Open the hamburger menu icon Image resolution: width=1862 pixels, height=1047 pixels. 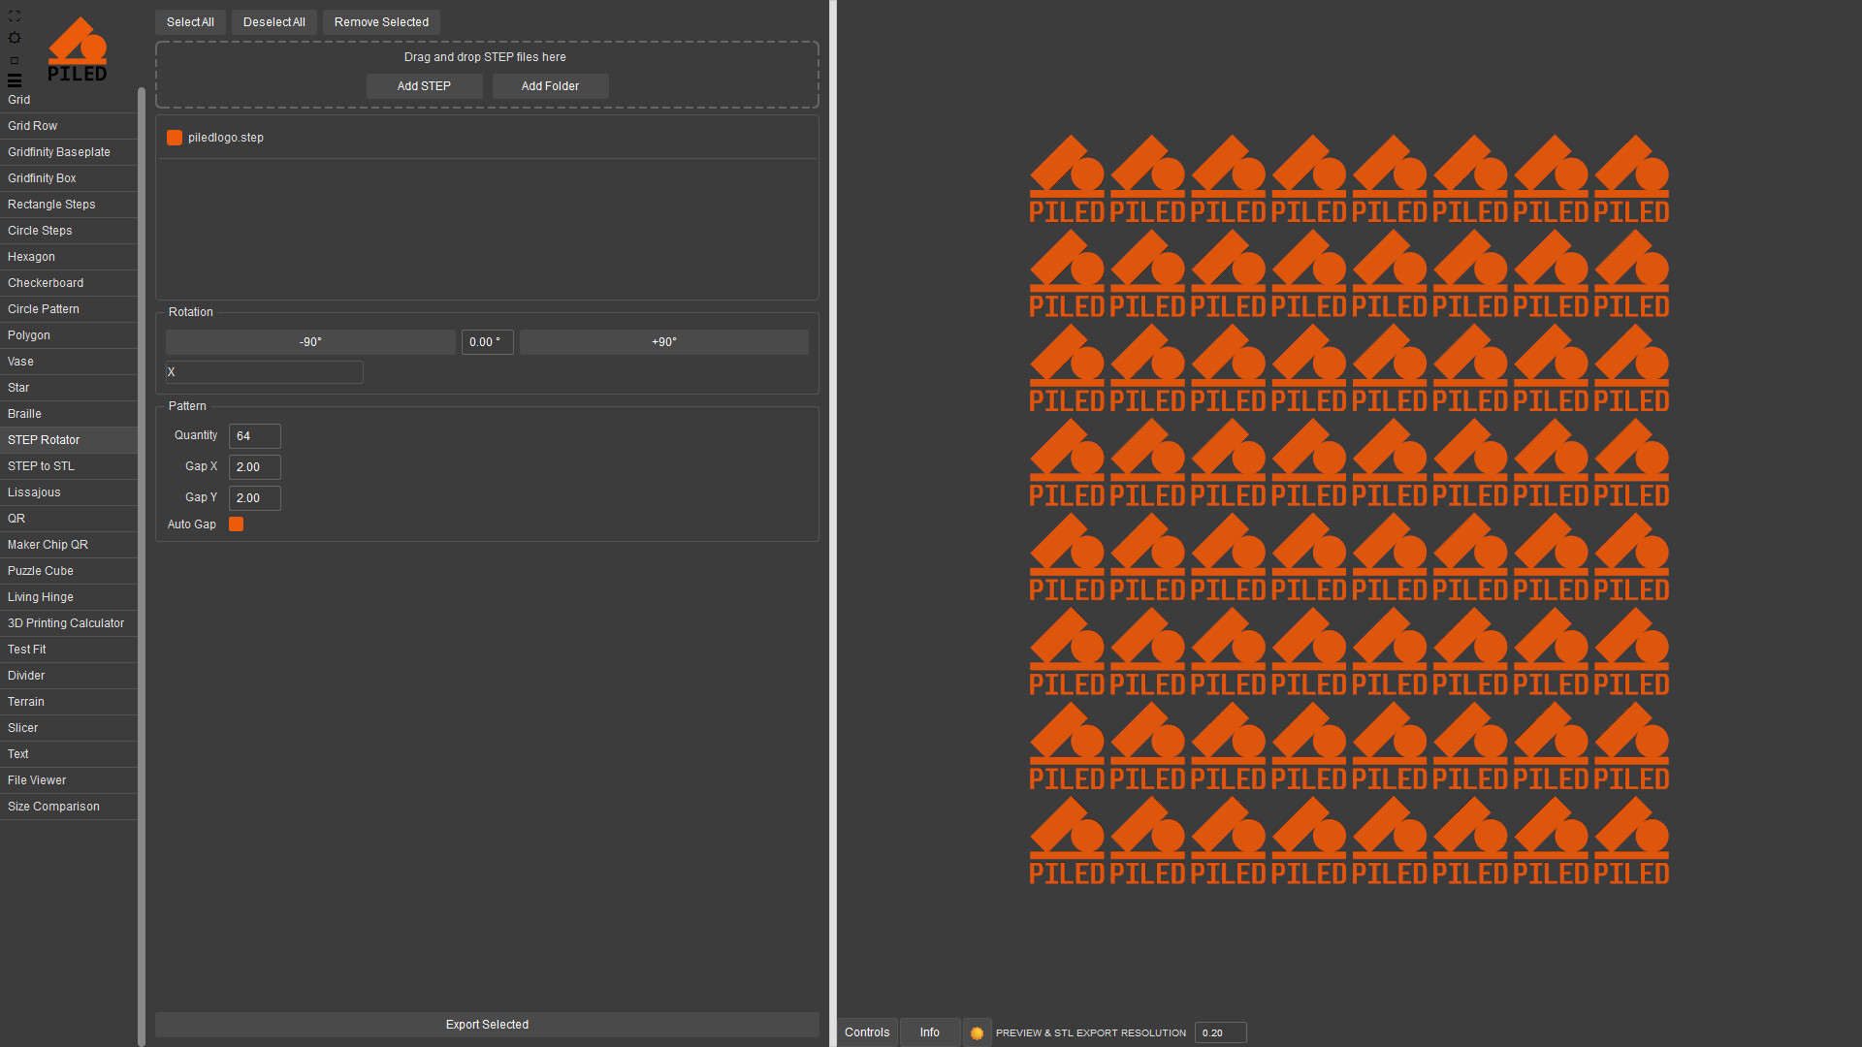point(15,80)
